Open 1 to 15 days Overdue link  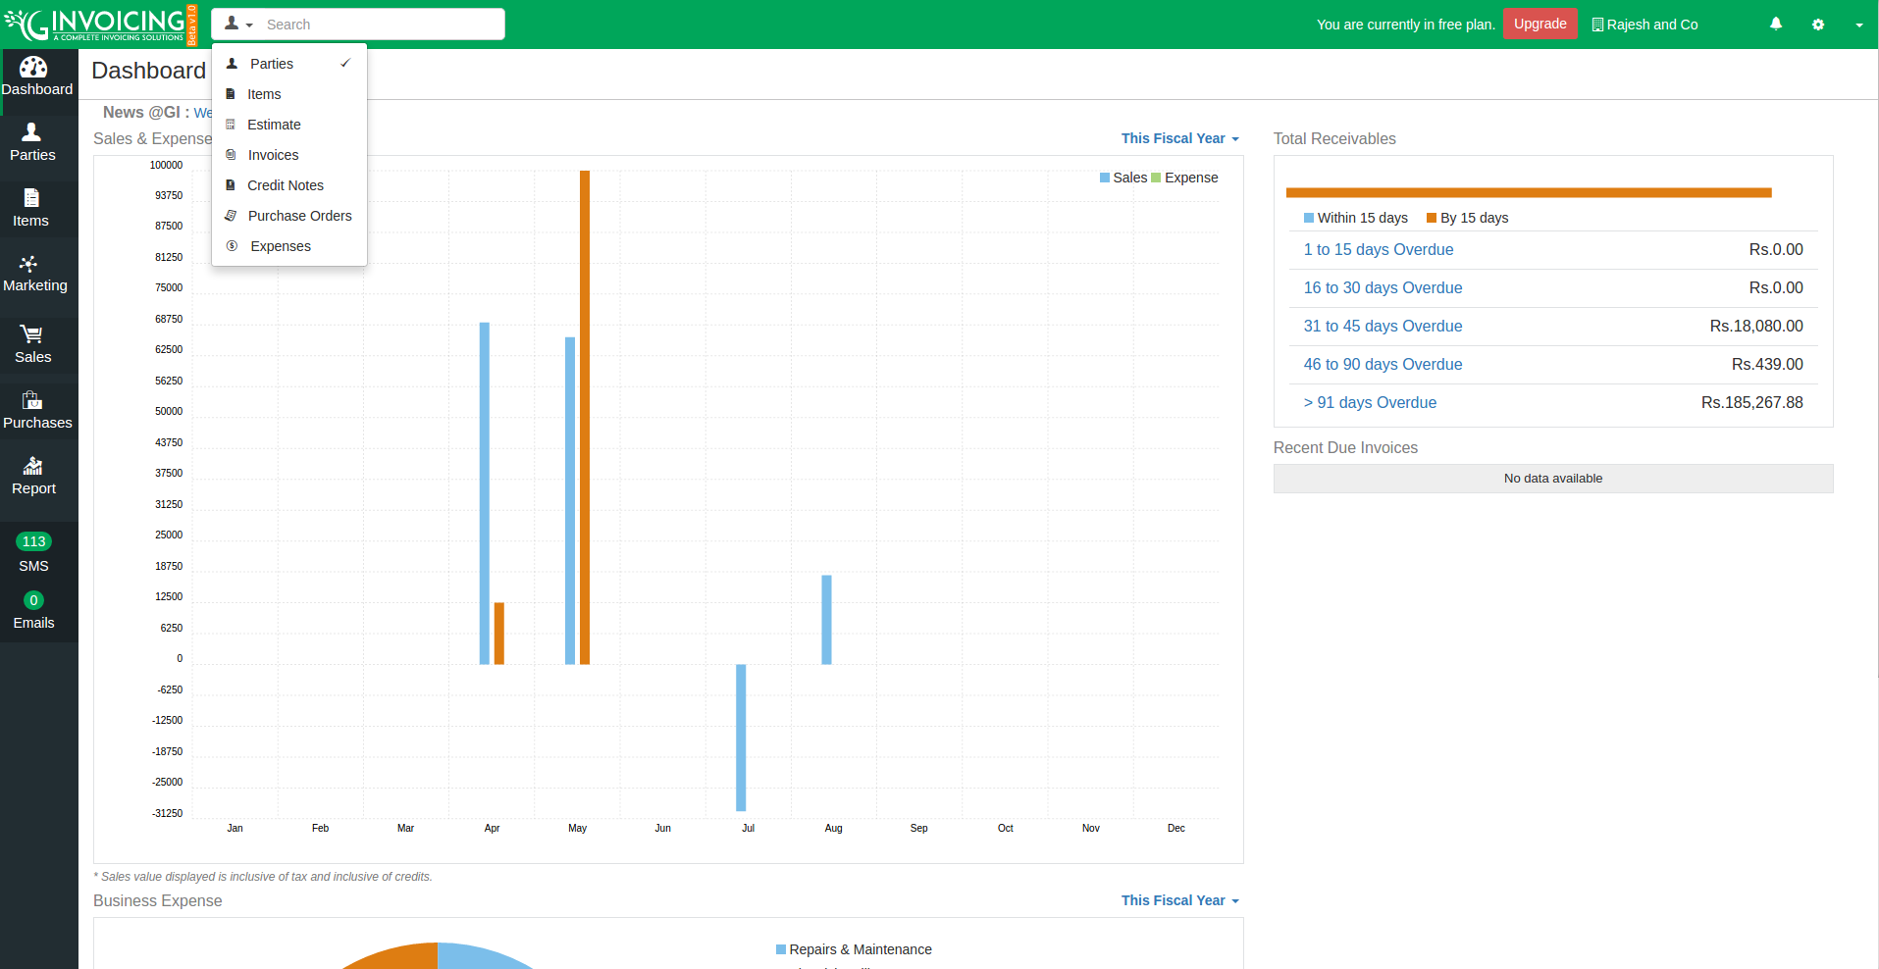tap(1378, 250)
